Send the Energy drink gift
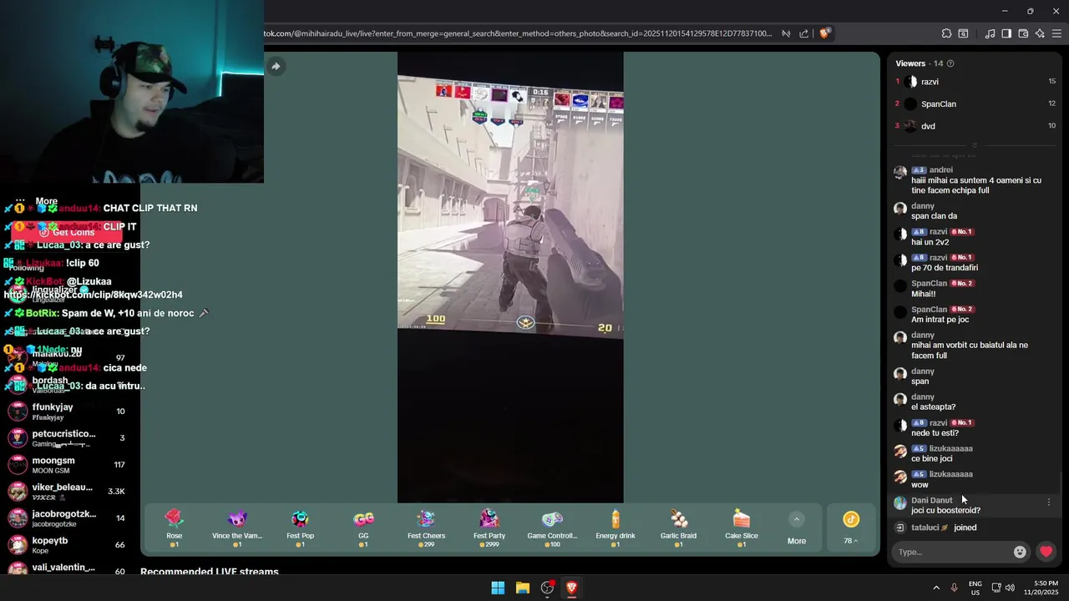 [616, 528]
